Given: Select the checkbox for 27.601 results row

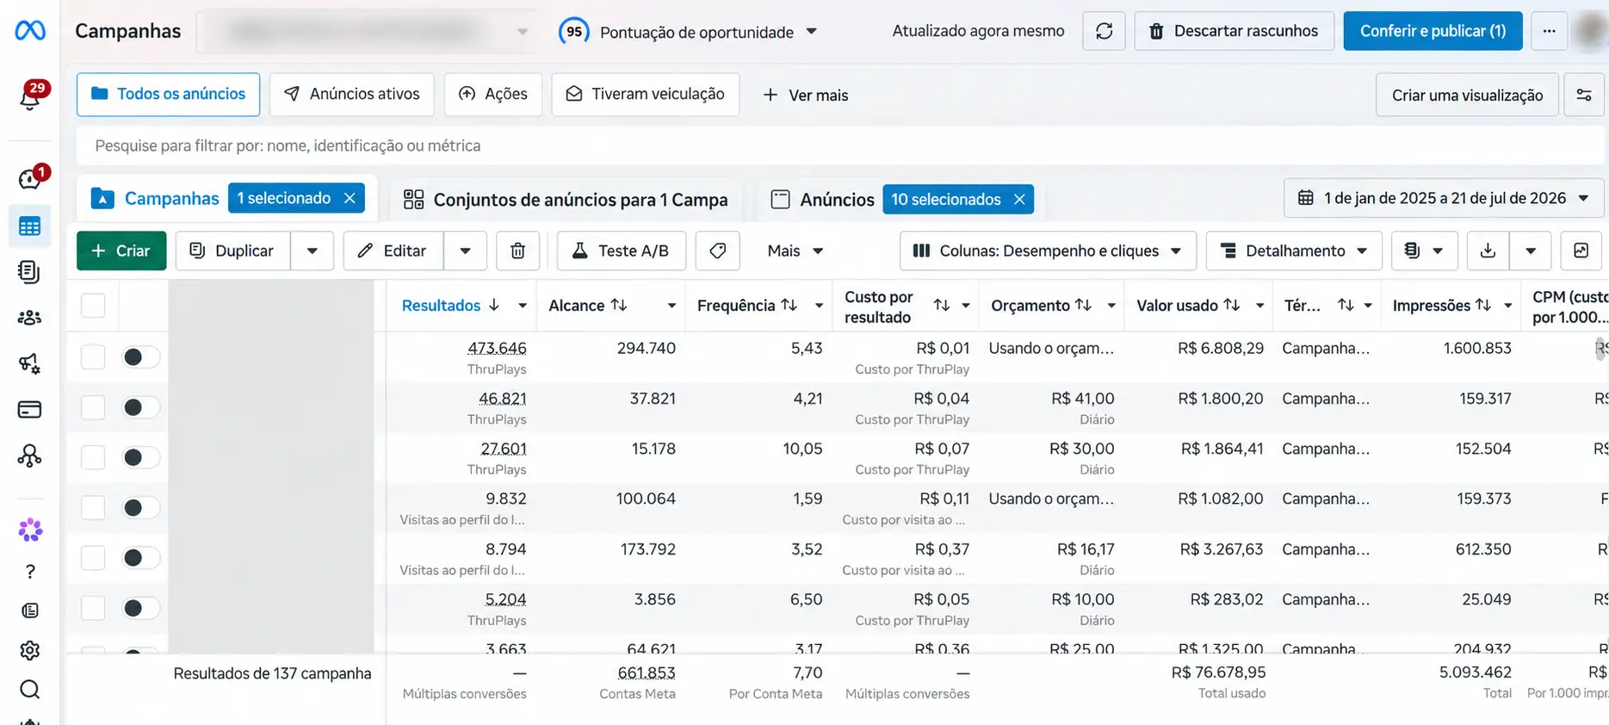Looking at the screenshot, I should [x=93, y=457].
